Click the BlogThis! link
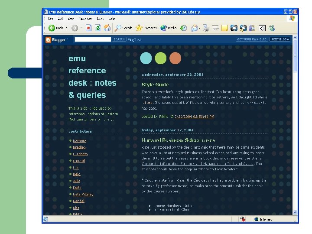This screenshot has width=312, height=234. 134,40
